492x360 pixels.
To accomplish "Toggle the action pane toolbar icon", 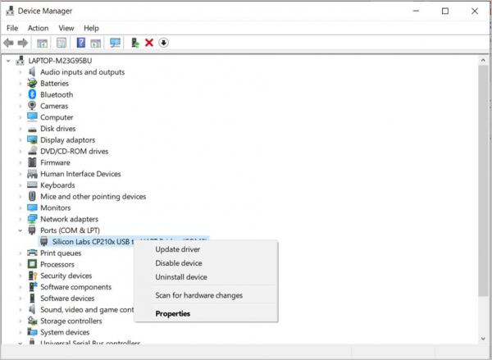I will click(x=96, y=43).
